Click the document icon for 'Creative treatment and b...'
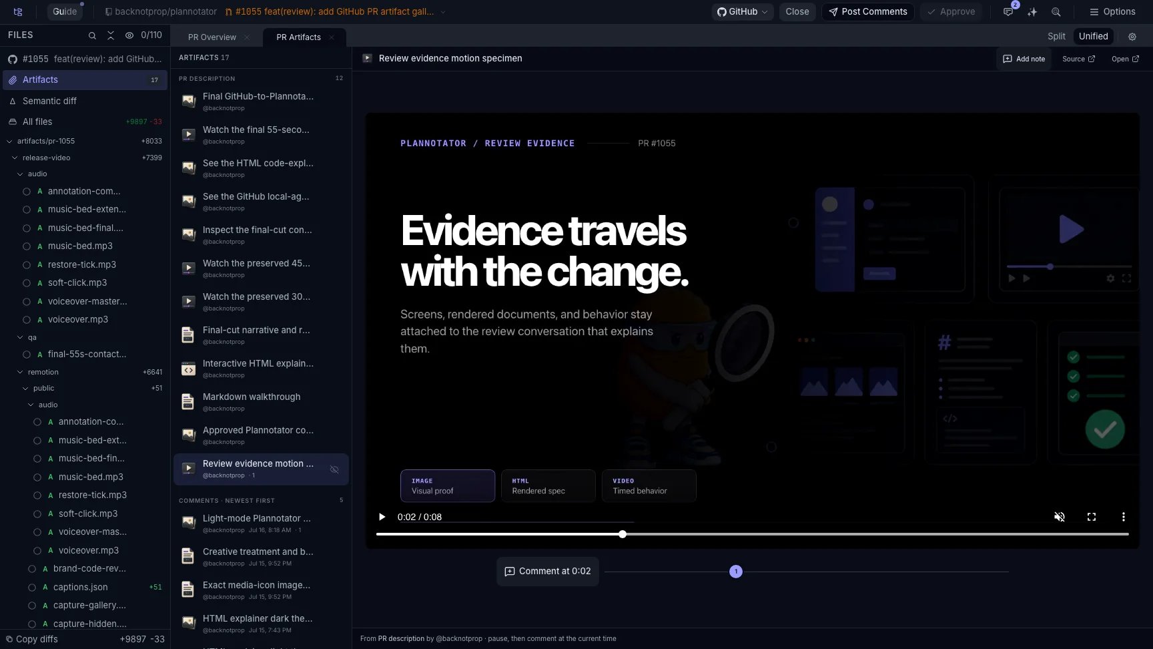 click(x=189, y=556)
